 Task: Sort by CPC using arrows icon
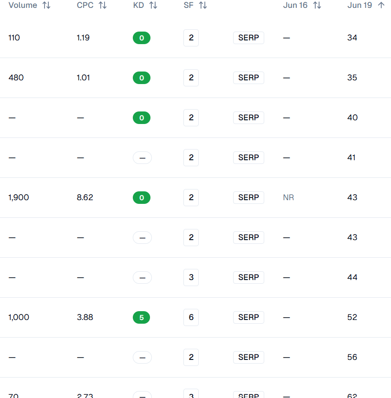point(103,5)
